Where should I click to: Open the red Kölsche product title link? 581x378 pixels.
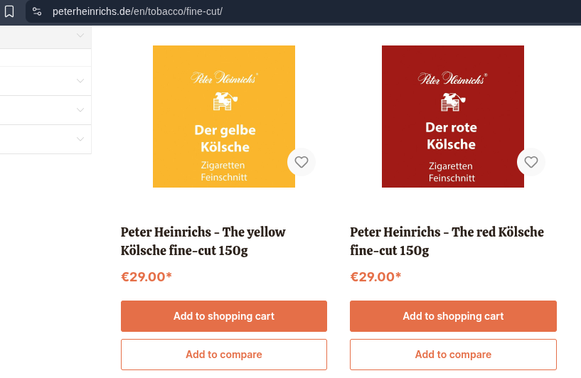447,241
